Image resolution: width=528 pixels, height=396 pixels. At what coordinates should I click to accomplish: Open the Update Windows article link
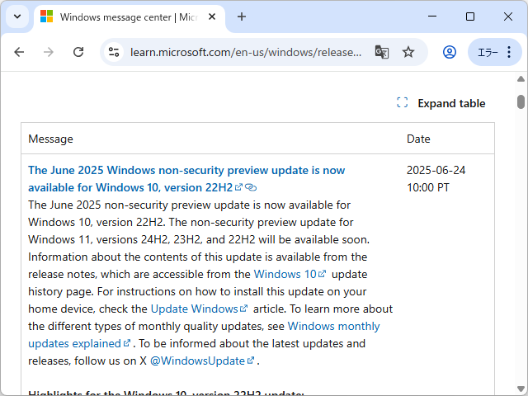pos(199,309)
